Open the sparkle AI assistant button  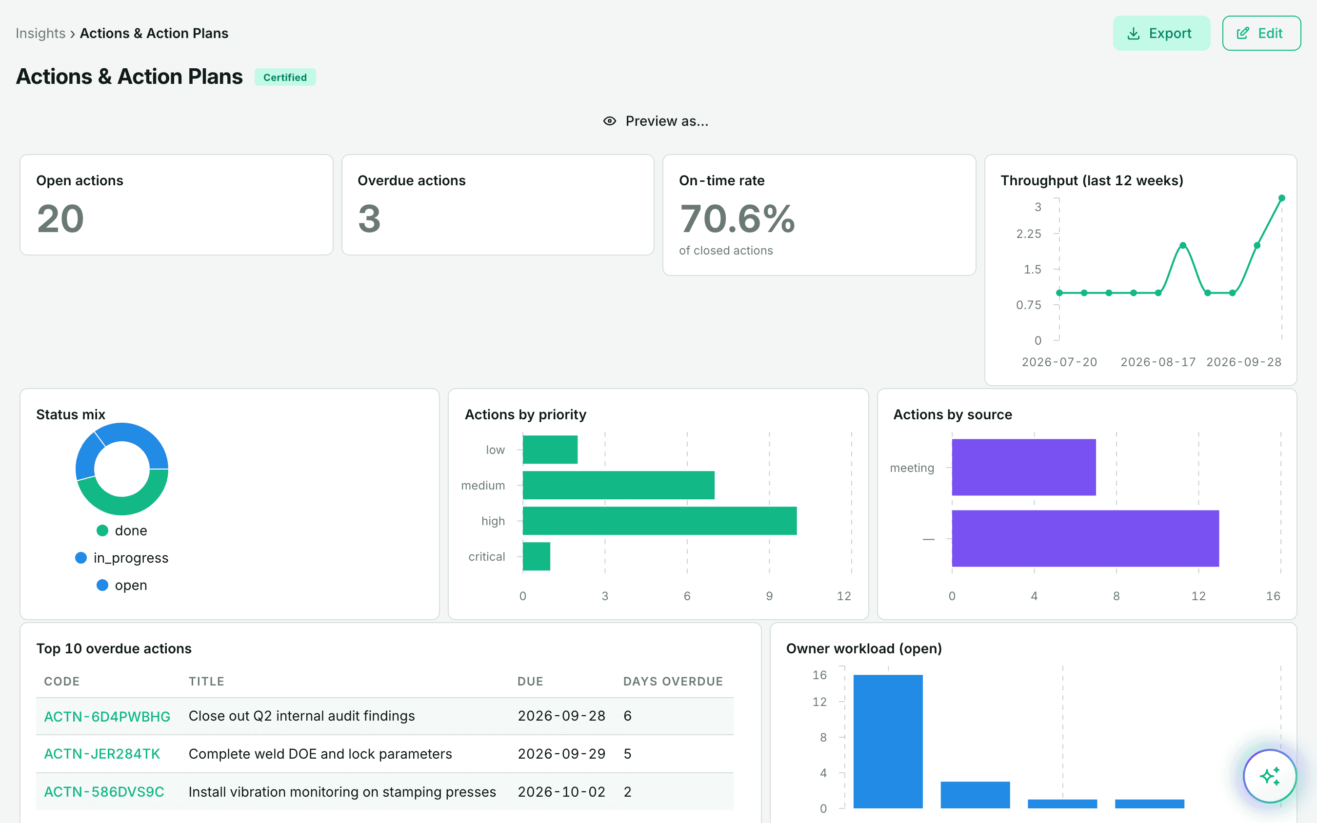(1269, 776)
